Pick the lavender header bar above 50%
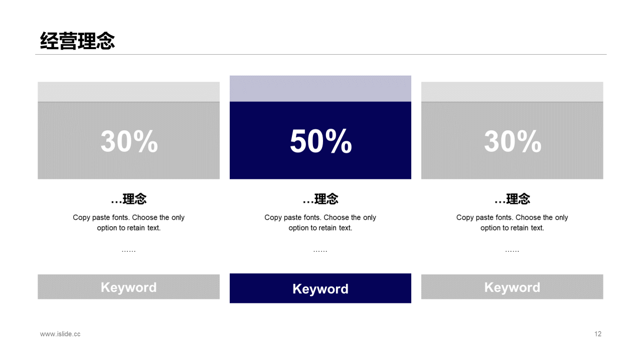Viewport: 642px width, 361px height. pyautogui.click(x=320, y=89)
